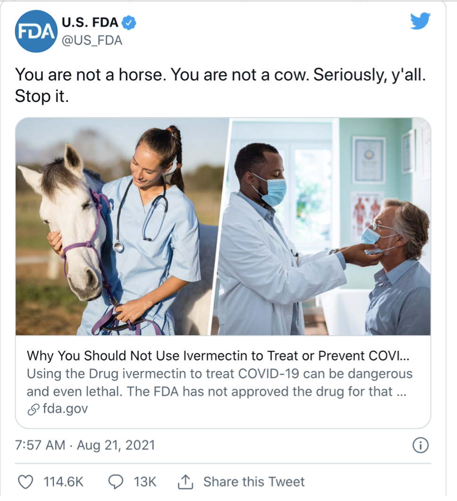Click the article description preview text
The width and height of the screenshot is (457, 501).
pos(220,382)
